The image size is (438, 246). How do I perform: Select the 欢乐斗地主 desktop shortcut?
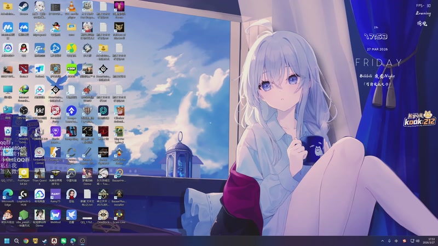click(8, 216)
